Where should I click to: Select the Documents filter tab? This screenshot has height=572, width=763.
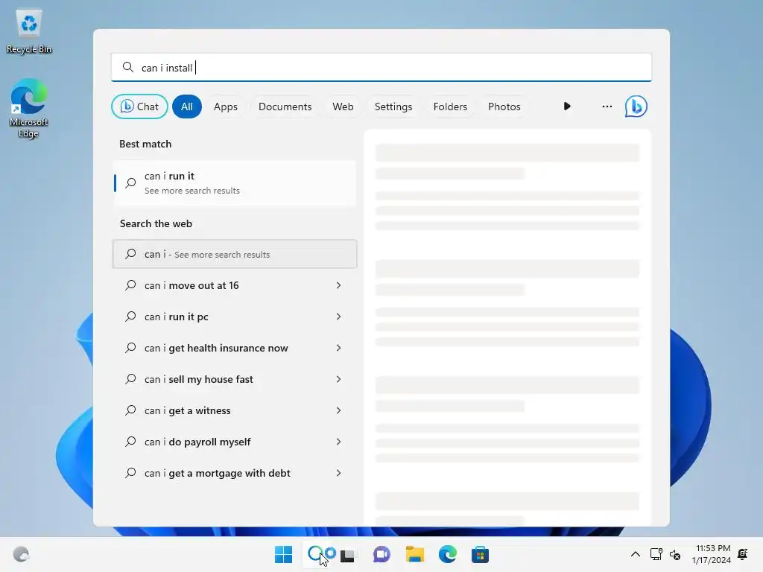point(285,107)
